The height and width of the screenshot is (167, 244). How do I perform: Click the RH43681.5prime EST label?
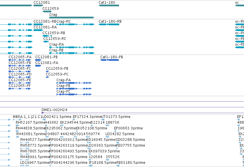31,134
